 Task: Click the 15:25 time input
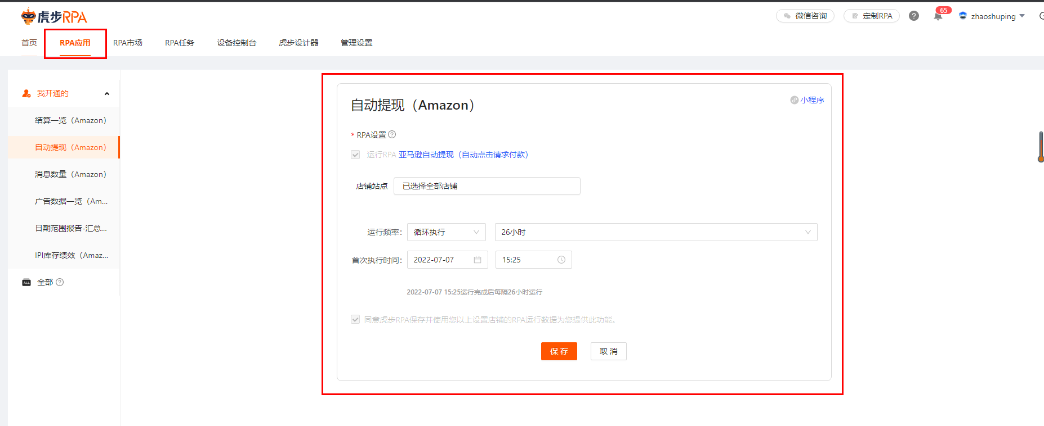(534, 260)
